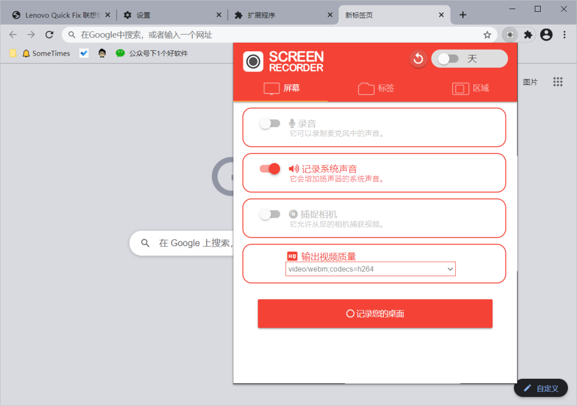
Task: Click the 自定义 customize button
Action: point(541,388)
